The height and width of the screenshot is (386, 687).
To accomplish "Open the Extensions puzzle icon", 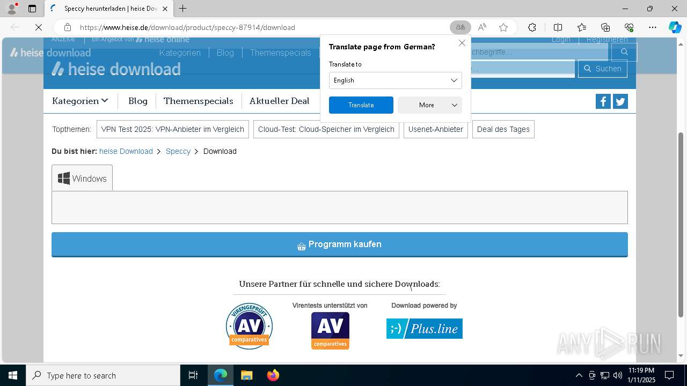I will pyautogui.click(x=532, y=27).
